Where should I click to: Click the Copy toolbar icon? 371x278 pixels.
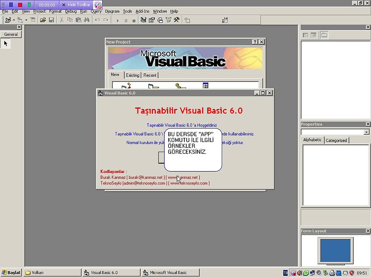[x=70, y=20]
